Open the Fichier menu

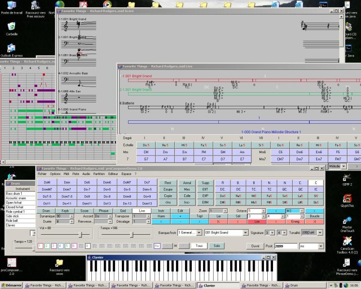(x=42, y=174)
